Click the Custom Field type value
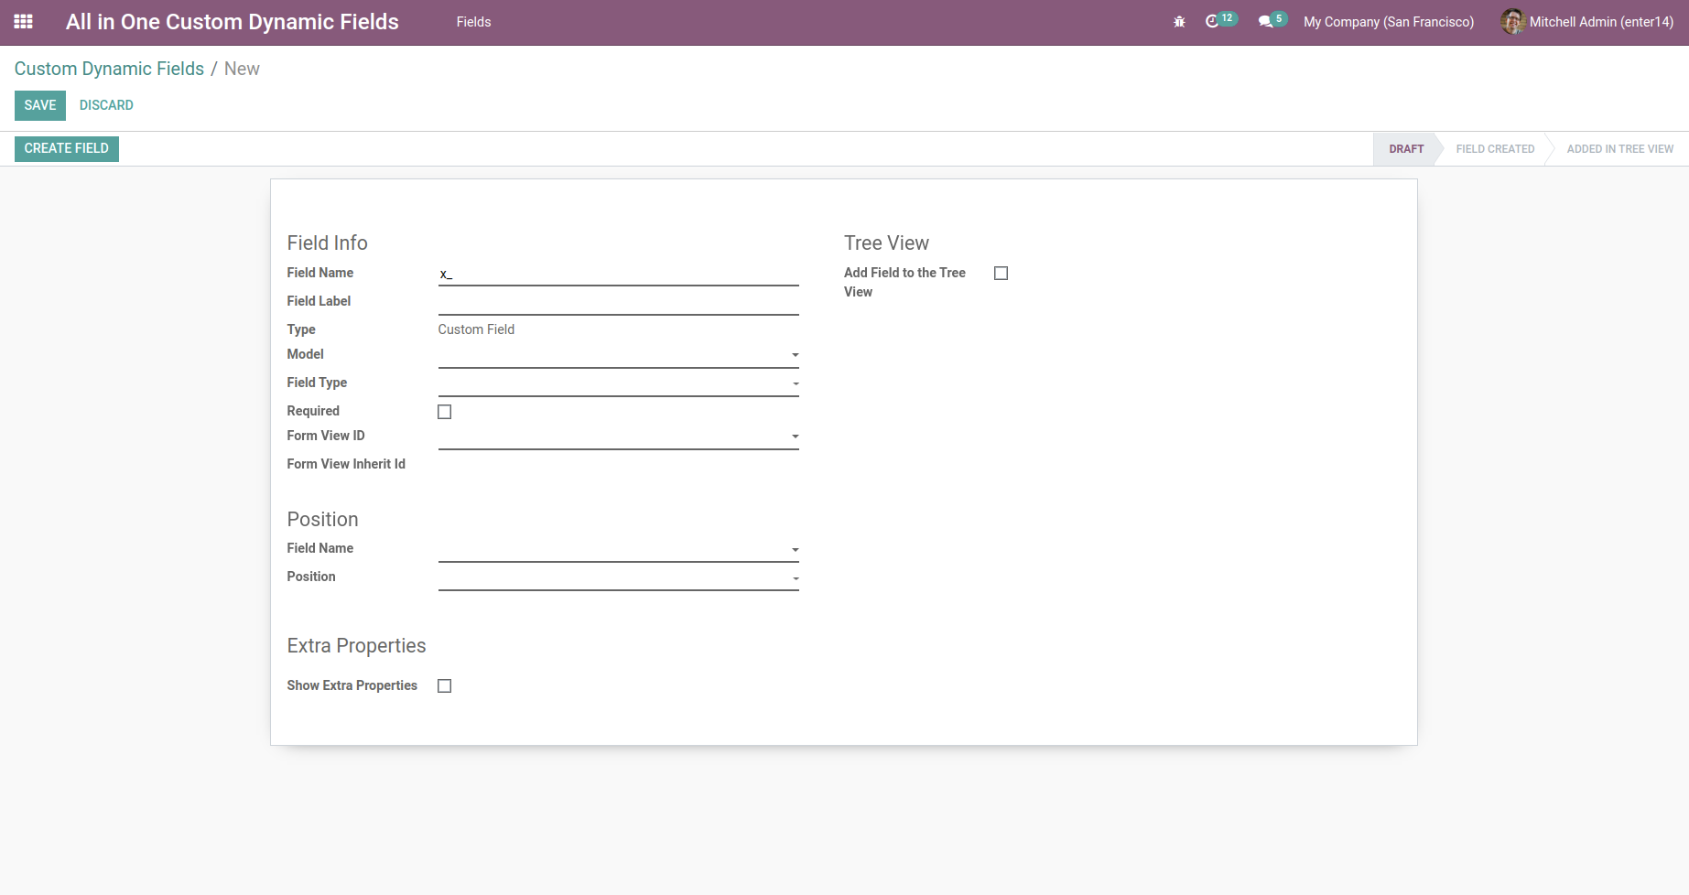The width and height of the screenshot is (1689, 895). pos(476,329)
